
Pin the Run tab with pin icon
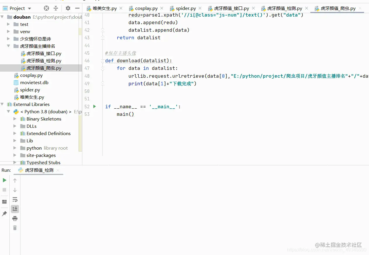point(4,214)
